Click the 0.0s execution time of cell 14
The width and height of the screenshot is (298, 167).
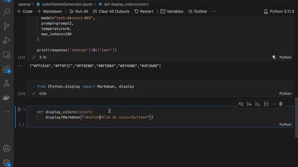pyautogui.click(x=43, y=94)
